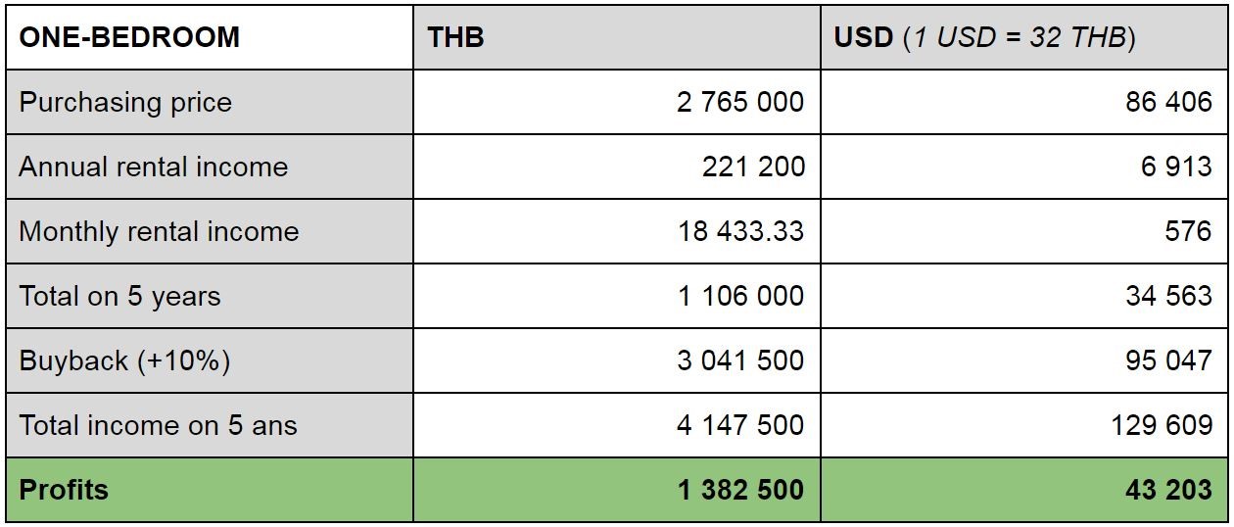Select the 6 913 USD cell
Screen dimensions: 1234x527
[1024, 167]
